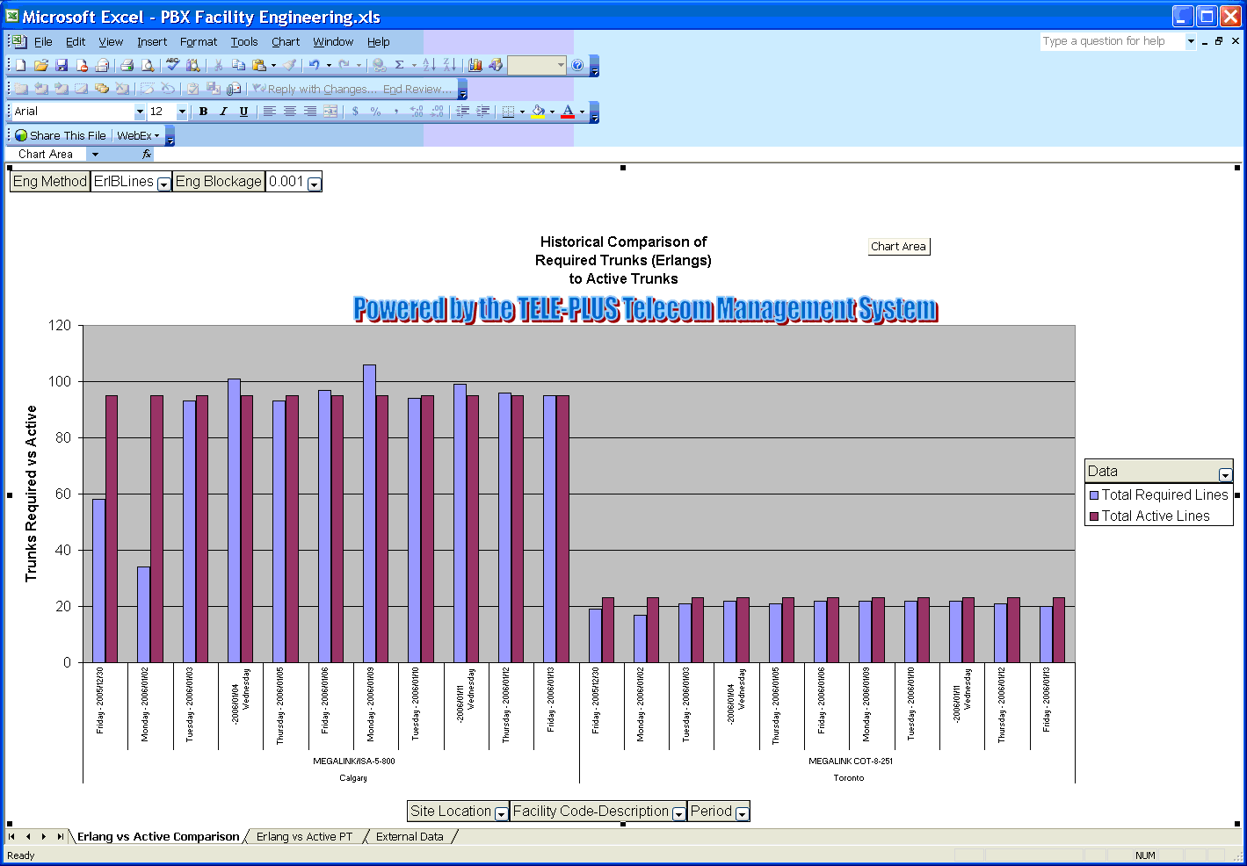This screenshot has width=1247, height=866.
Task: Click Share This File button
Action: [x=60, y=135]
